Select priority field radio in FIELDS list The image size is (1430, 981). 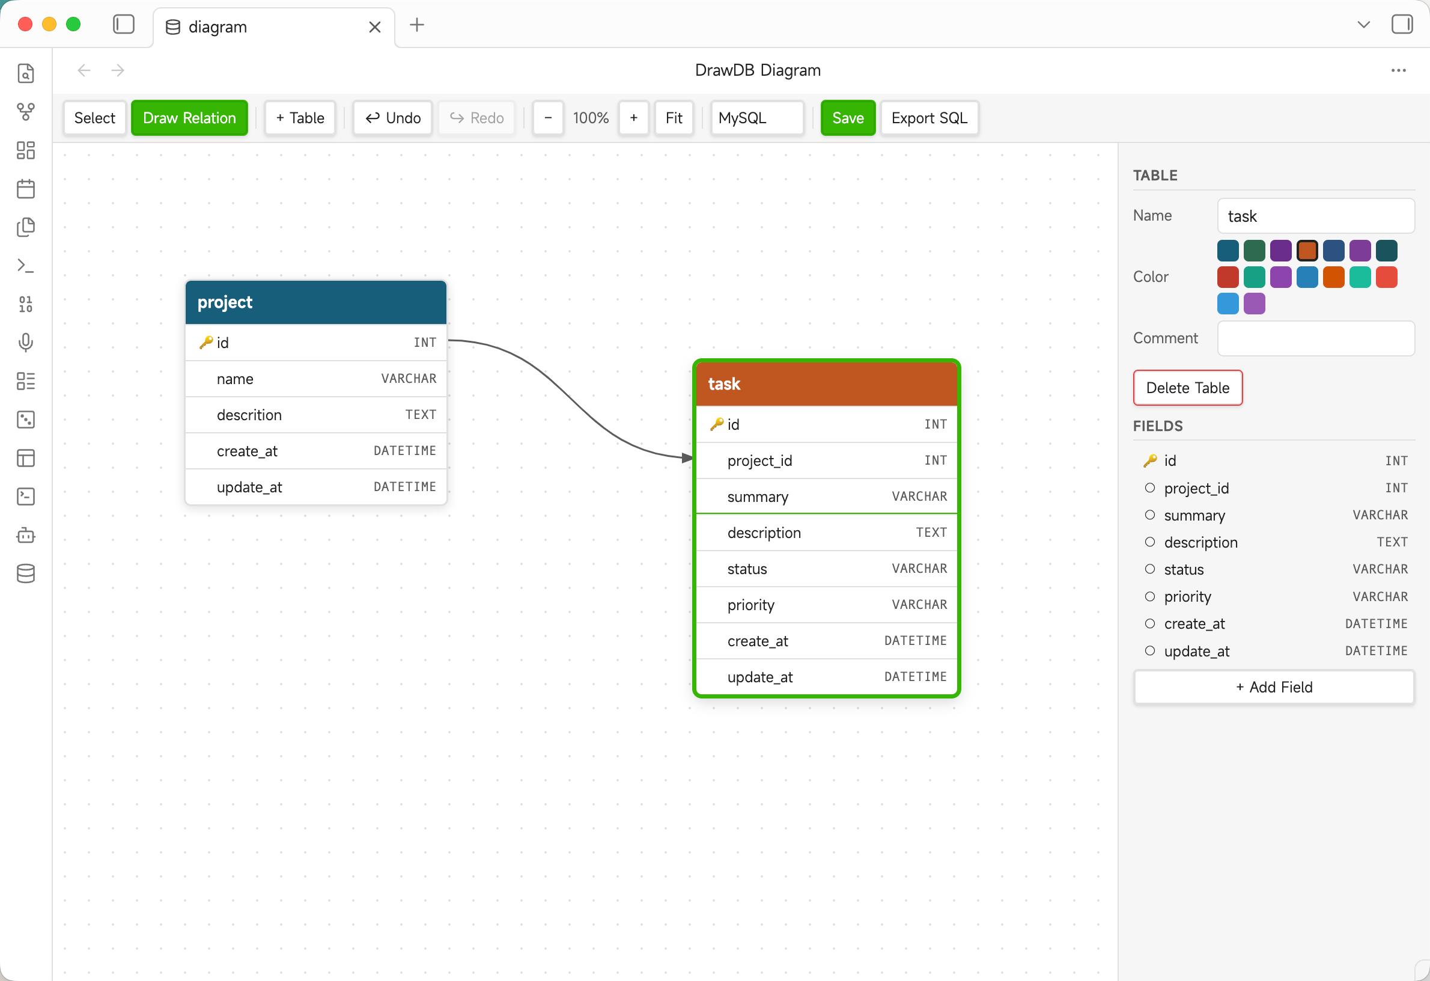1149,596
